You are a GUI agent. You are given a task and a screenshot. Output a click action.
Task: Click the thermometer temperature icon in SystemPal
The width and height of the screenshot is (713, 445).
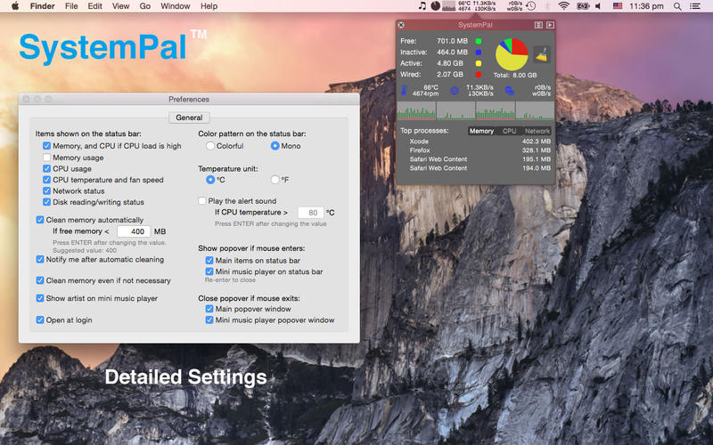[404, 91]
